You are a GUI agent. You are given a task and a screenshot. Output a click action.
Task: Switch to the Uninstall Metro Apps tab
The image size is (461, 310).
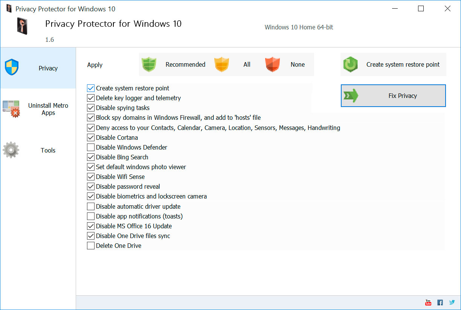48,109
